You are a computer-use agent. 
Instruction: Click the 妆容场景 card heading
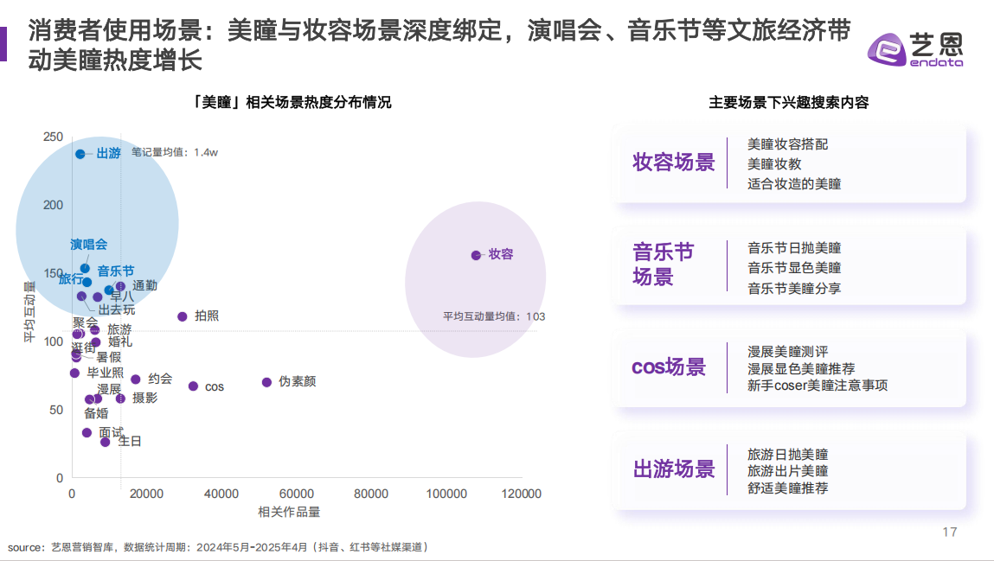pyautogui.click(x=674, y=163)
